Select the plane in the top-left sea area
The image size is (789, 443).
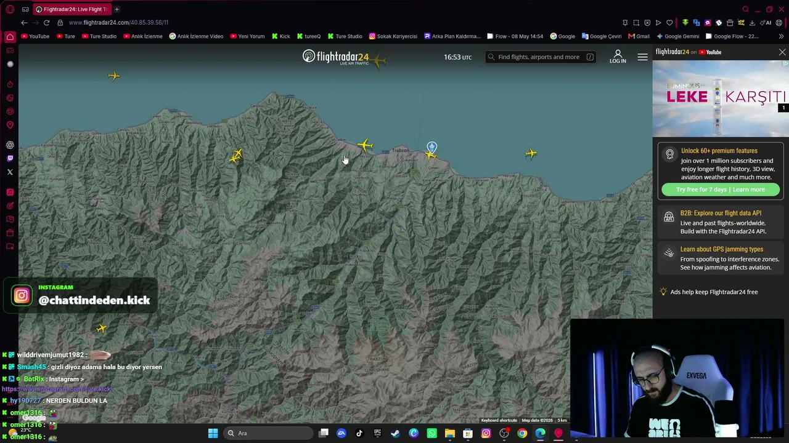coord(114,76)
